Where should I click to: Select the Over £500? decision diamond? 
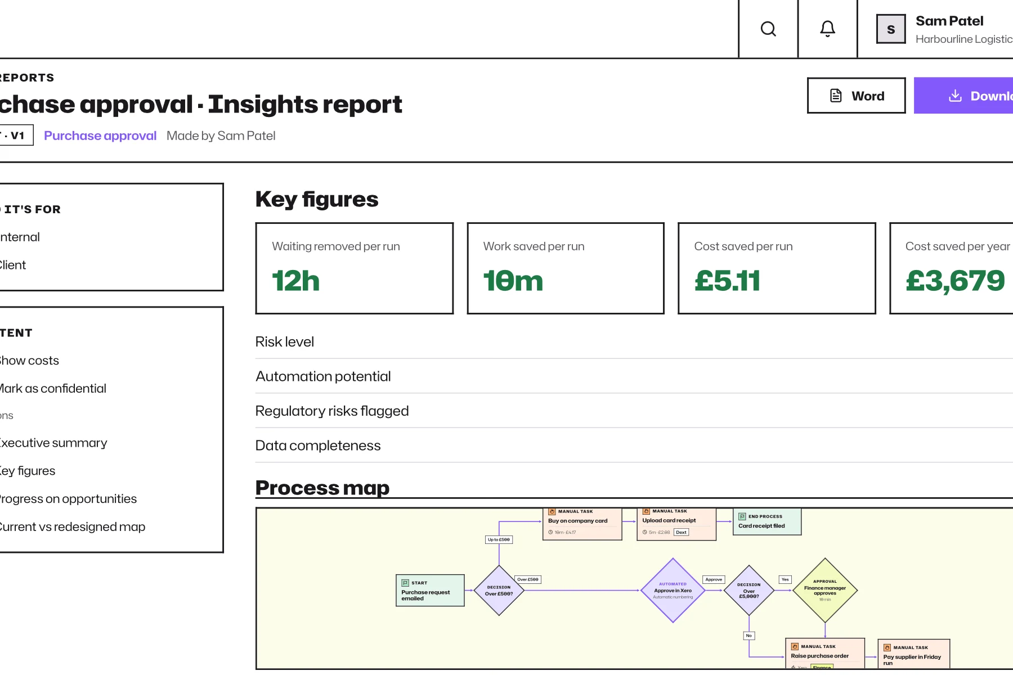click(499, 590)
